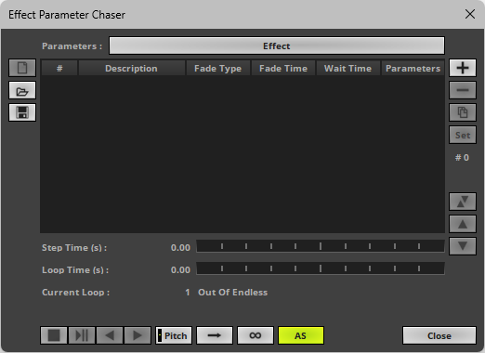Click the New chaser document icon
Screen dimensions: 485x353
pos(22,68)
